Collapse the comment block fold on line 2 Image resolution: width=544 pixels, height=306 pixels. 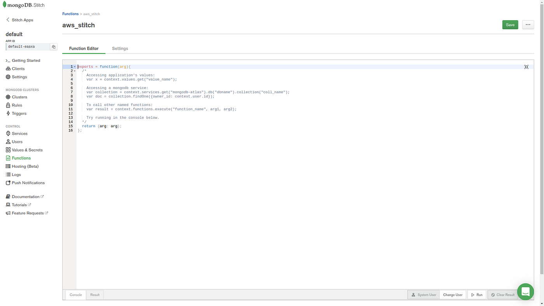(74, 71)
